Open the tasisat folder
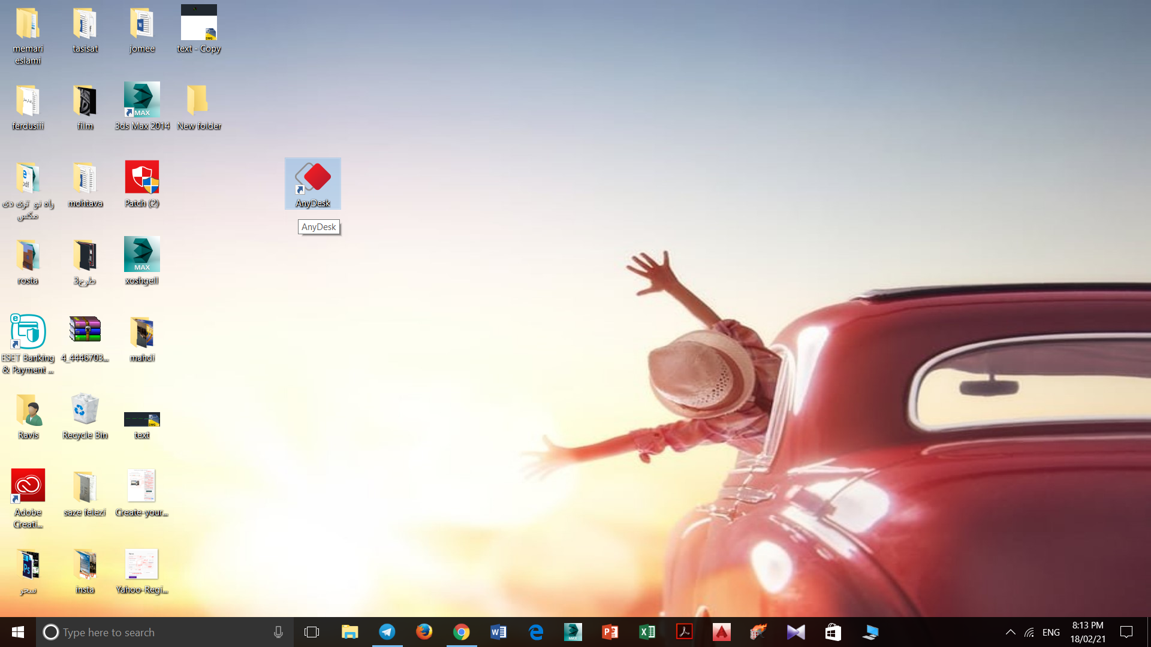This screenshot has width=1151, height=647. 85,30
